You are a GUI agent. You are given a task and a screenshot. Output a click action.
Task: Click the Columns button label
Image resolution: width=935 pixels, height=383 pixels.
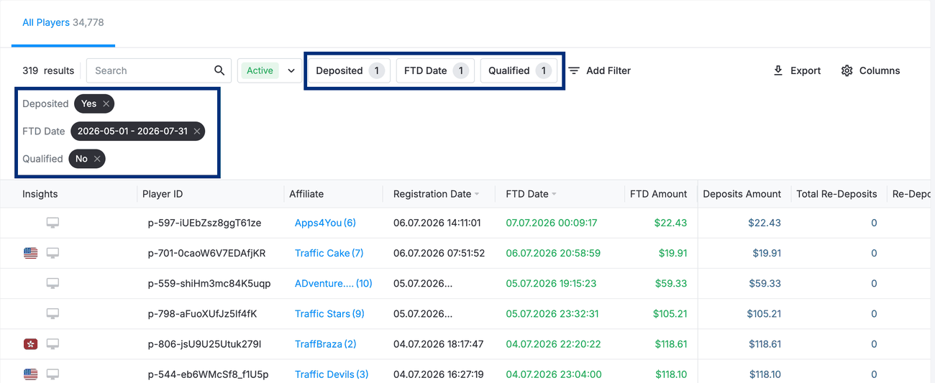[x=880, y=70]
